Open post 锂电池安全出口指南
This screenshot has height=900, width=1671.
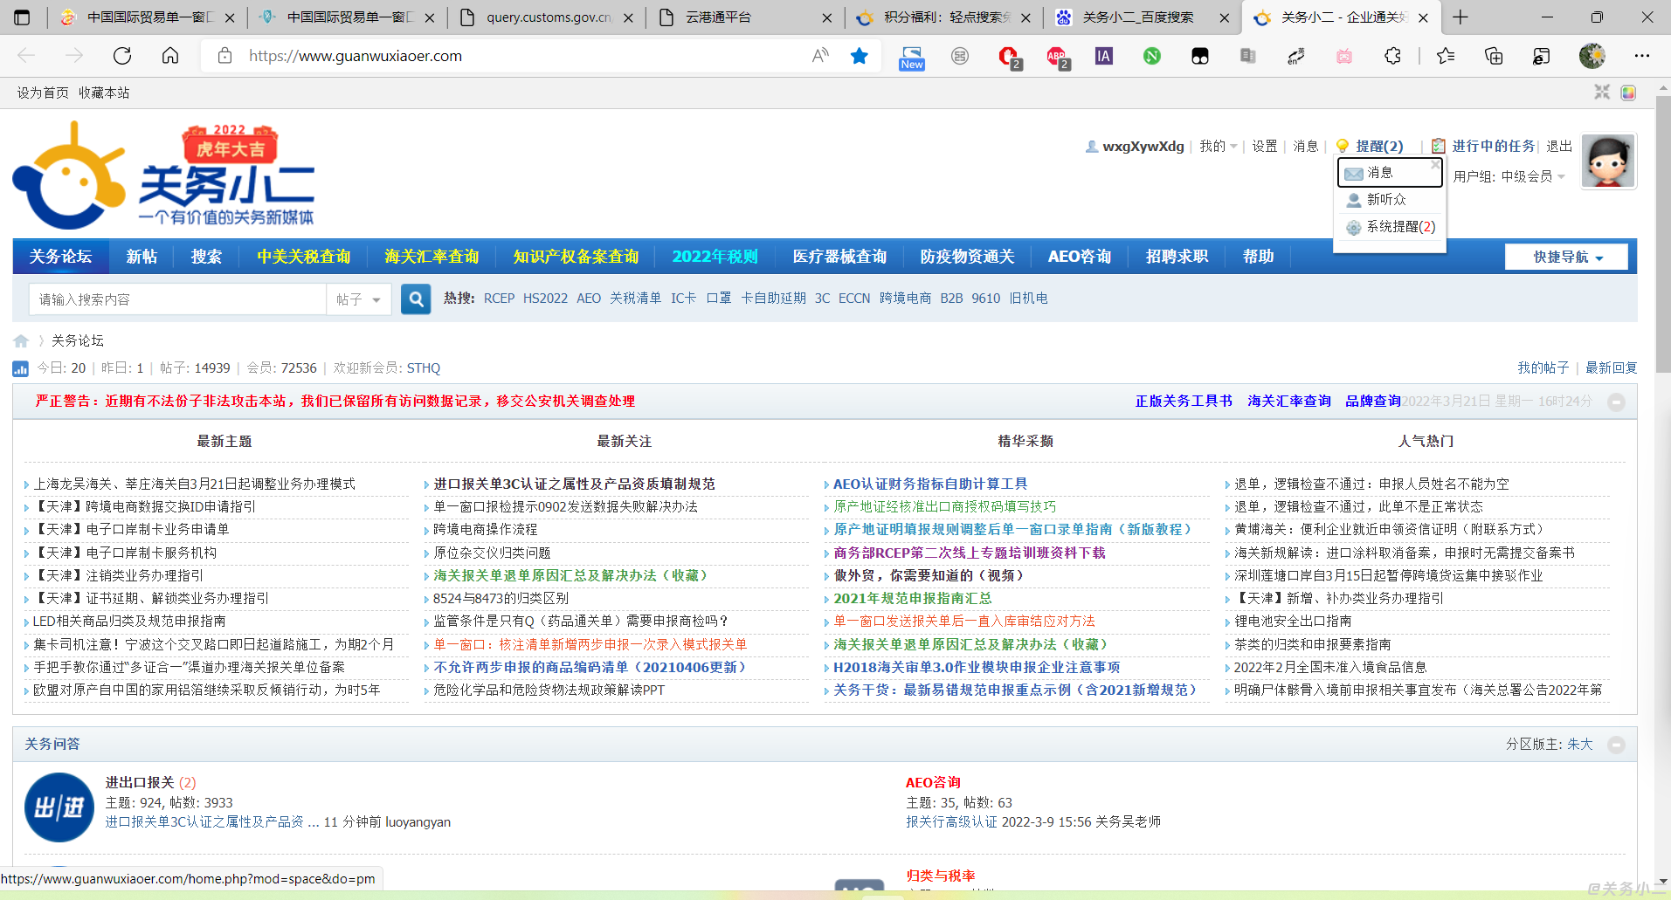pyautogui.click(x=1293, y=622)
